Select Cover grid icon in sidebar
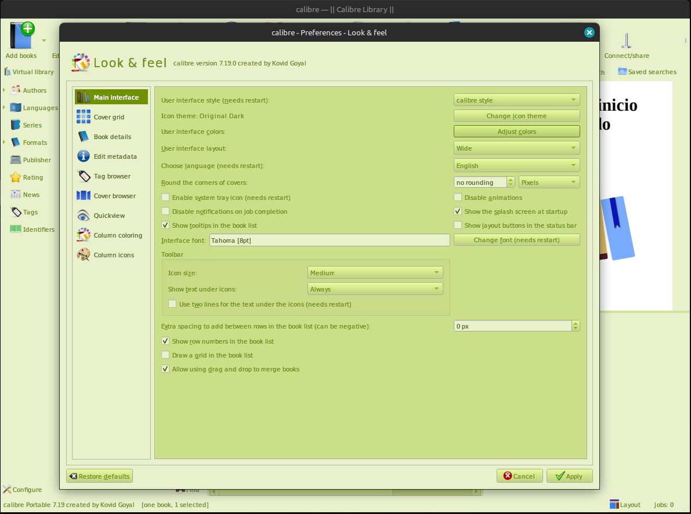Screen dimensions: 691x514 84,116
